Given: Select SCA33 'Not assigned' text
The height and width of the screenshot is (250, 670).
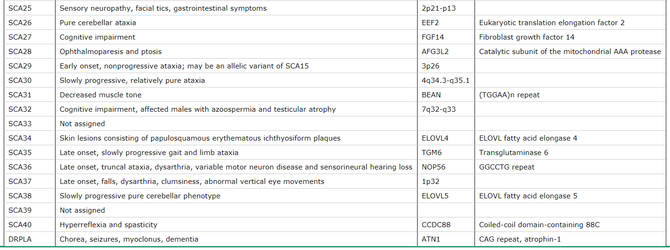Looking at the screenshot, I should pyautogui.click(x=82, y=123).
